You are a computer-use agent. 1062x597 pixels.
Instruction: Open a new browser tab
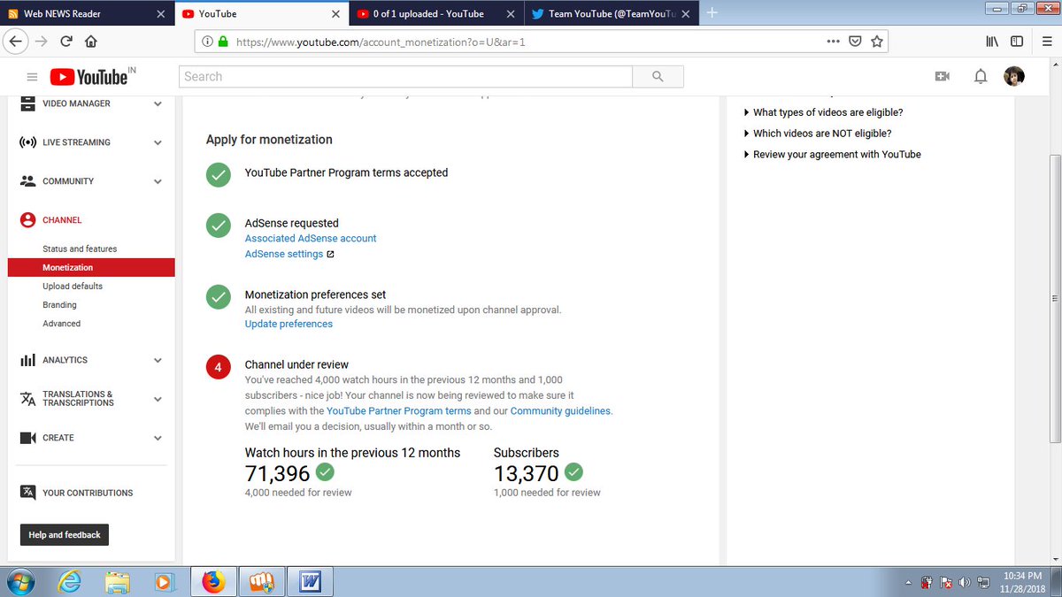tap(713, 13)
